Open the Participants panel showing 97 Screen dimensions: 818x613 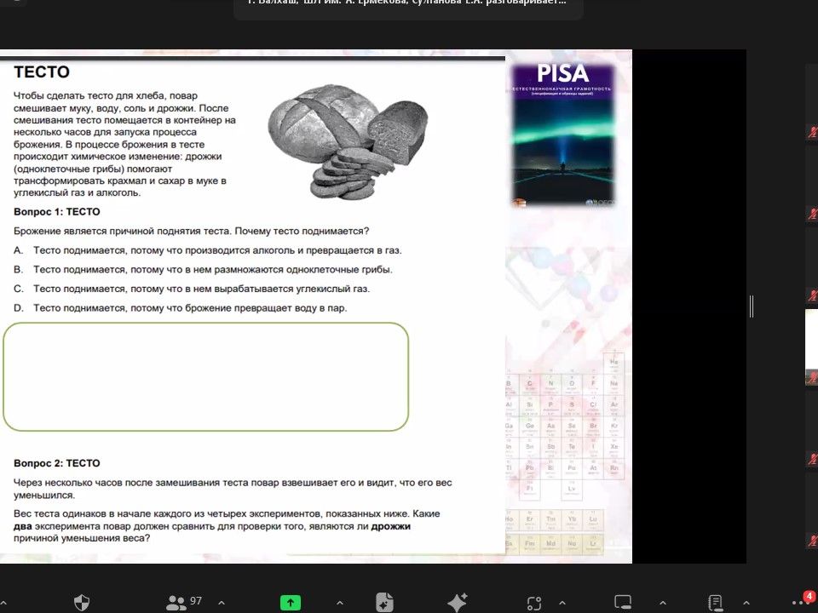pos(185,602)
